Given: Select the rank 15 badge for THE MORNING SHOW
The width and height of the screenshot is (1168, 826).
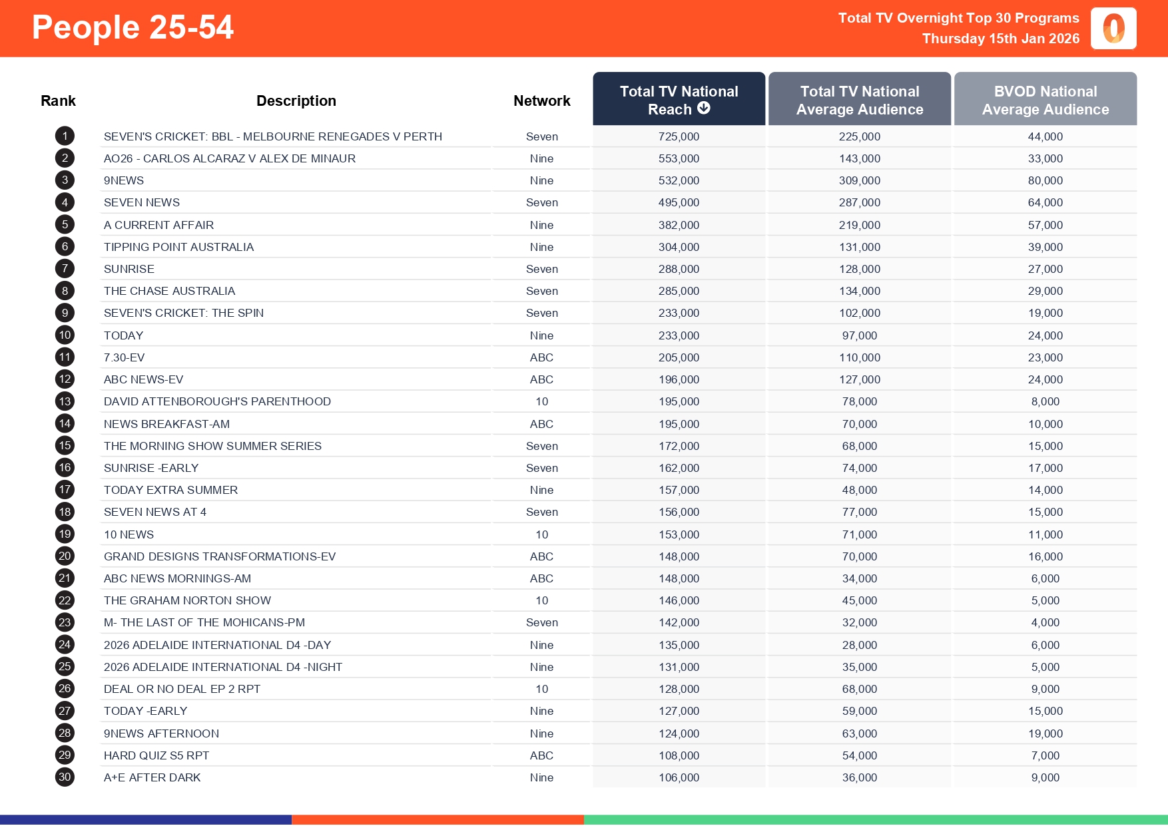Looking at the screenshot, I should (64, 445).
